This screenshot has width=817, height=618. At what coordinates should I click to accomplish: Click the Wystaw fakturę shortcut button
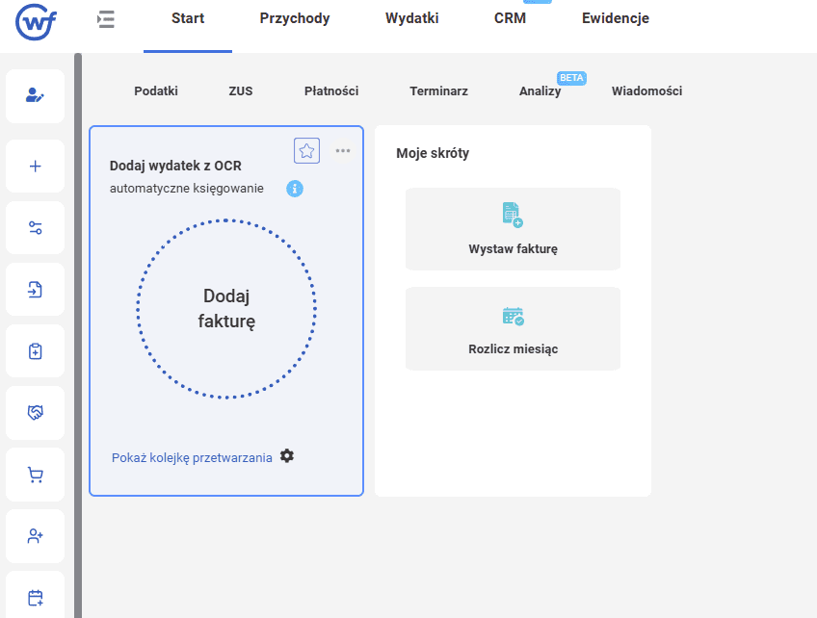click(513, 229)
